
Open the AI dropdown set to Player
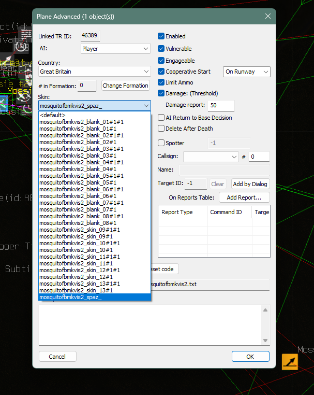click(x=115, y=49)
